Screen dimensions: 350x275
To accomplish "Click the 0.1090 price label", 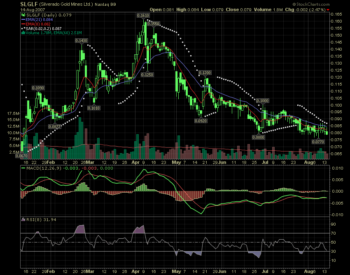I will (x=38, y=88).
